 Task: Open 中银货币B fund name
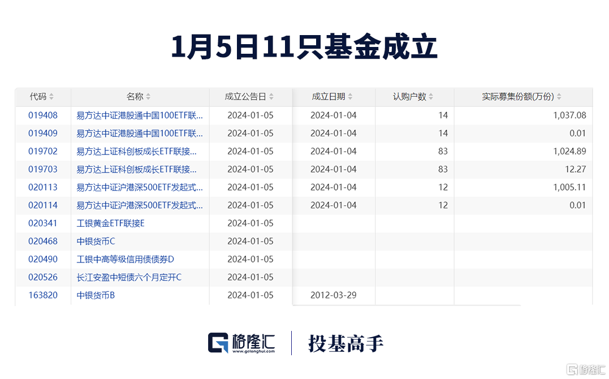96,295
